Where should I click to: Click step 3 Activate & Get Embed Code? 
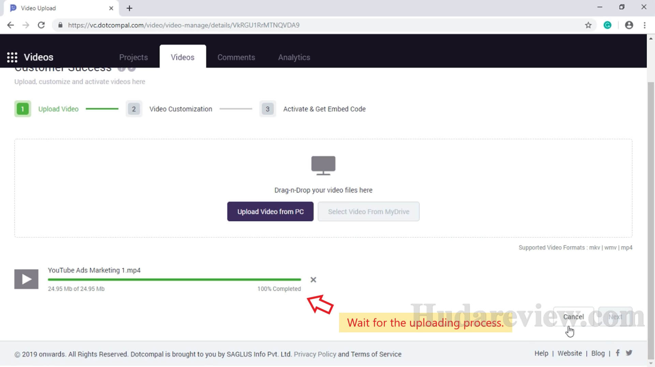coord(312,109)
